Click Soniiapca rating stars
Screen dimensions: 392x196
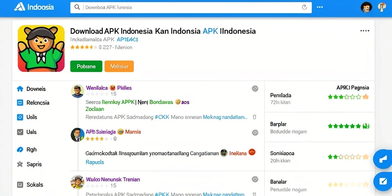click(x=348, y=157)
